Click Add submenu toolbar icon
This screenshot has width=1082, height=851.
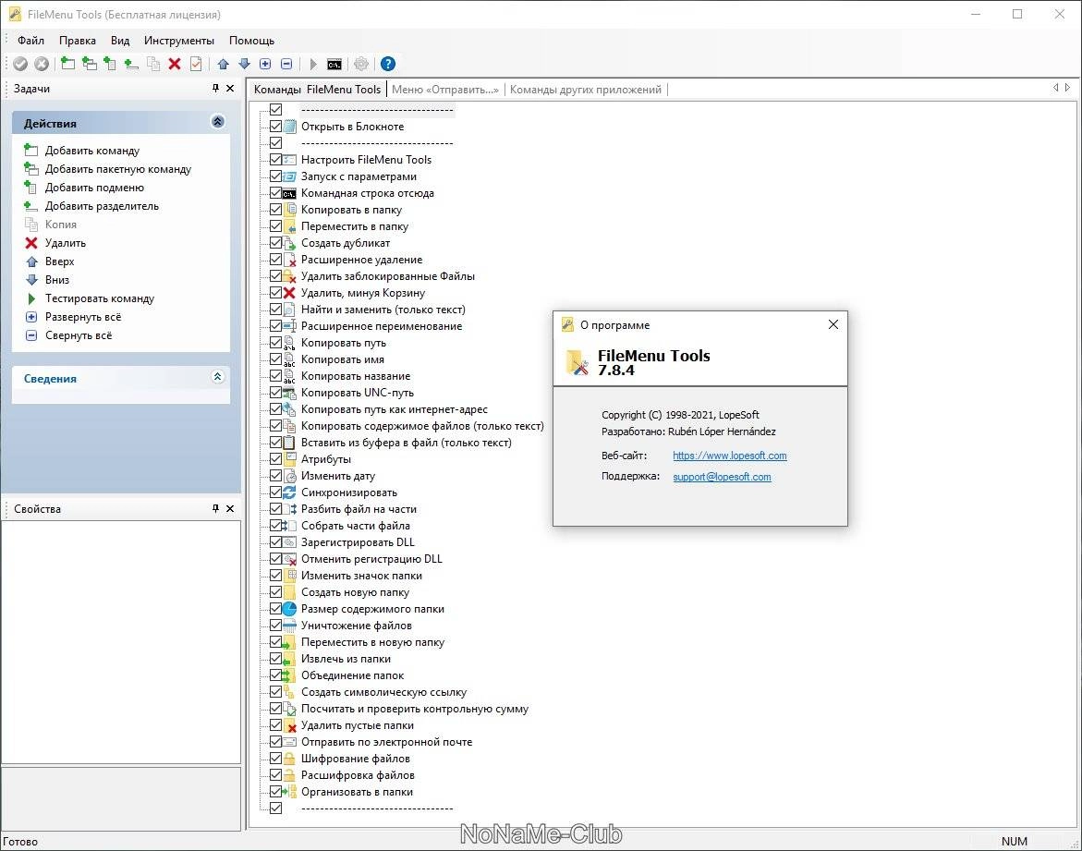(x=110, y=64)
